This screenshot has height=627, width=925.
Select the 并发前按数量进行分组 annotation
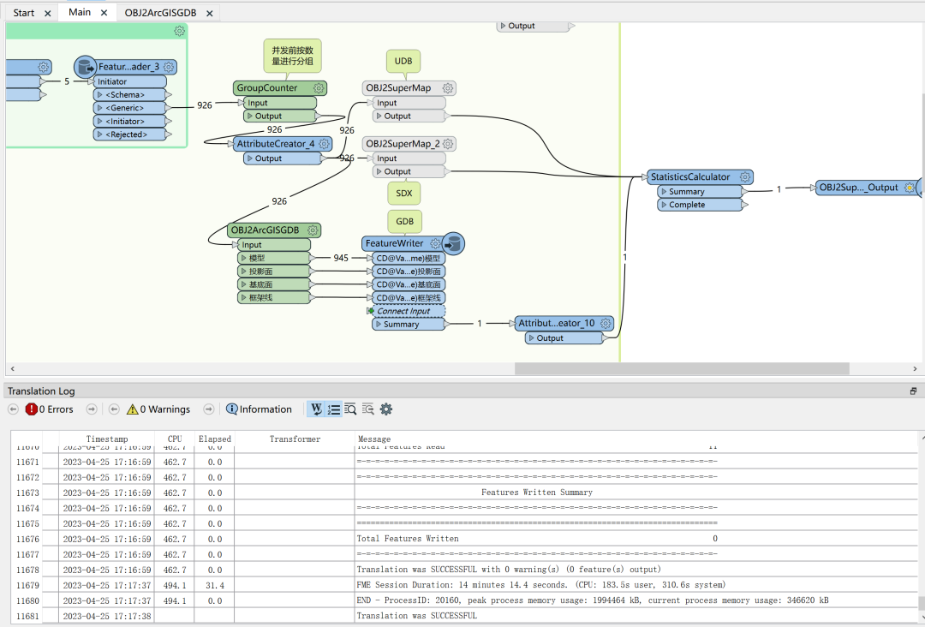tap(293, 56)
